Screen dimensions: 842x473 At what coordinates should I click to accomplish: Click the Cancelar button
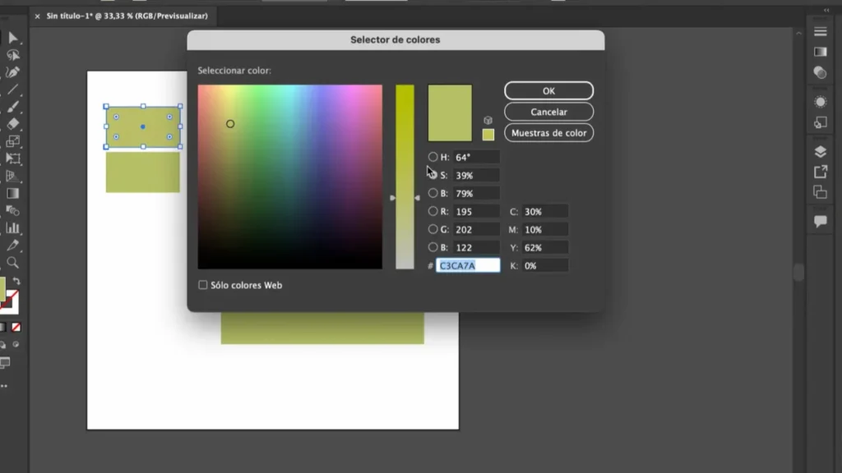point(548,112)
